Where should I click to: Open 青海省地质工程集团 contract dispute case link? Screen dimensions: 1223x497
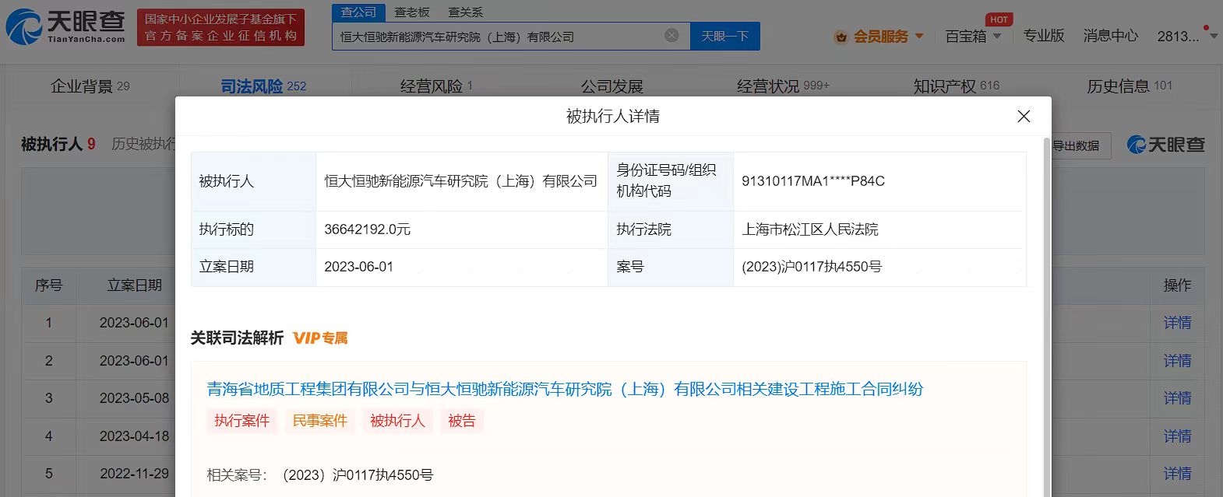pos(565,389)
